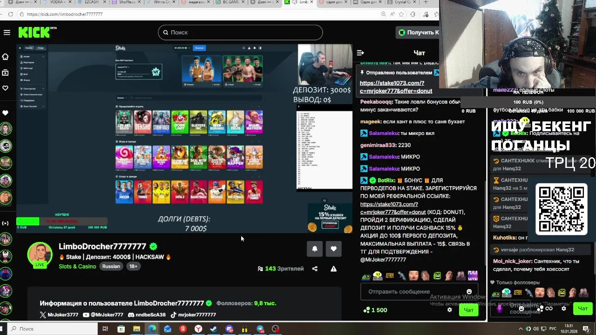Reload the page with the refresh icon
This screenshot has height=335, width=596.
coord(10,14)
